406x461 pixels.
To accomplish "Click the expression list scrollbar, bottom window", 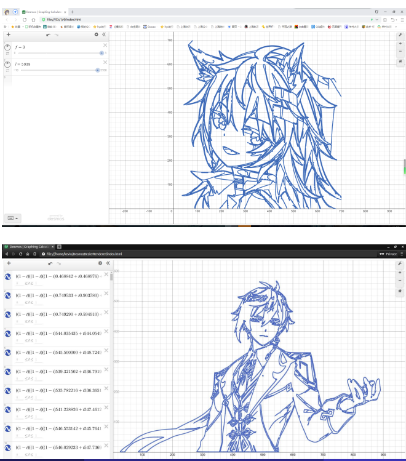I will [111, 276].
